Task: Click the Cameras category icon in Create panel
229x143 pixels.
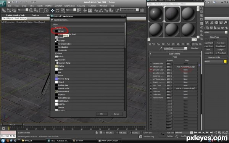Action: 215,28
